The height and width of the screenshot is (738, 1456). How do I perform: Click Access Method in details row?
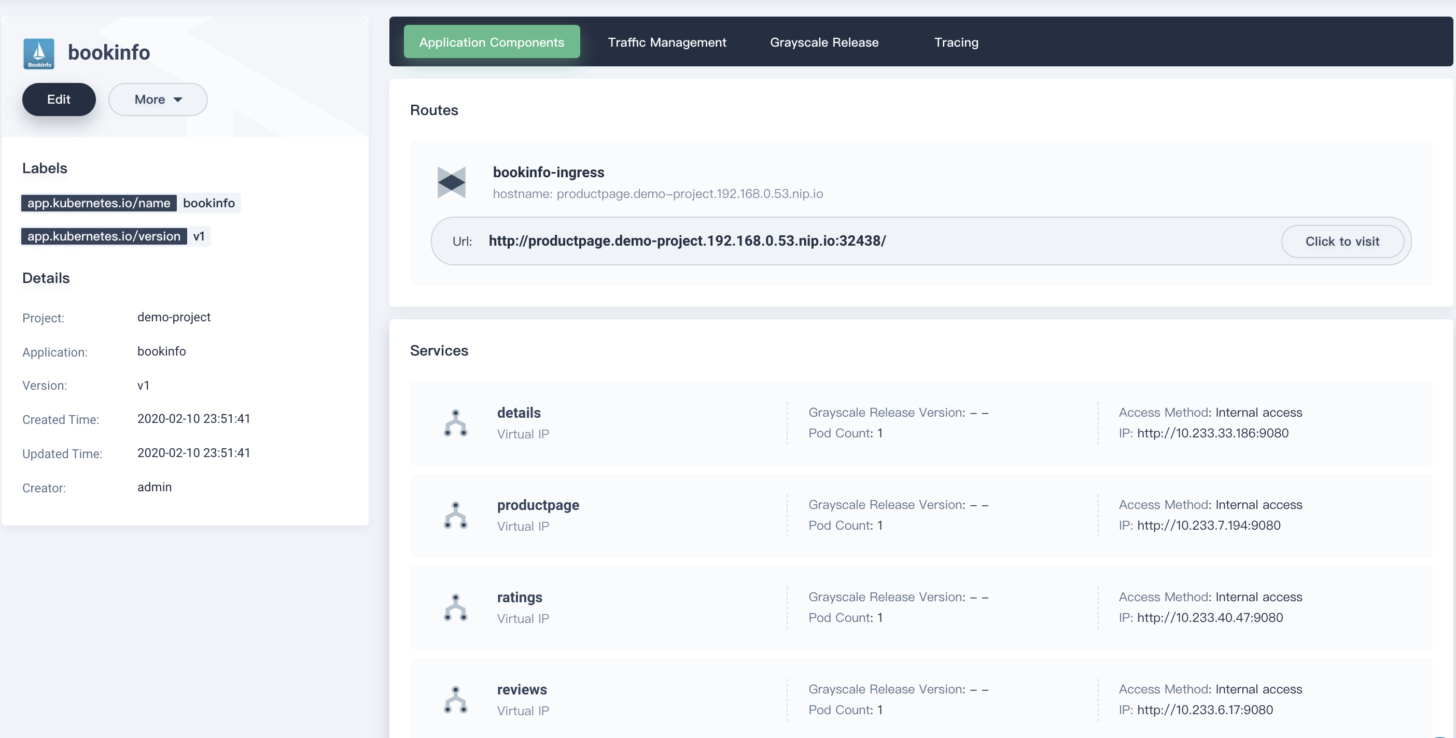(1210, 413)
